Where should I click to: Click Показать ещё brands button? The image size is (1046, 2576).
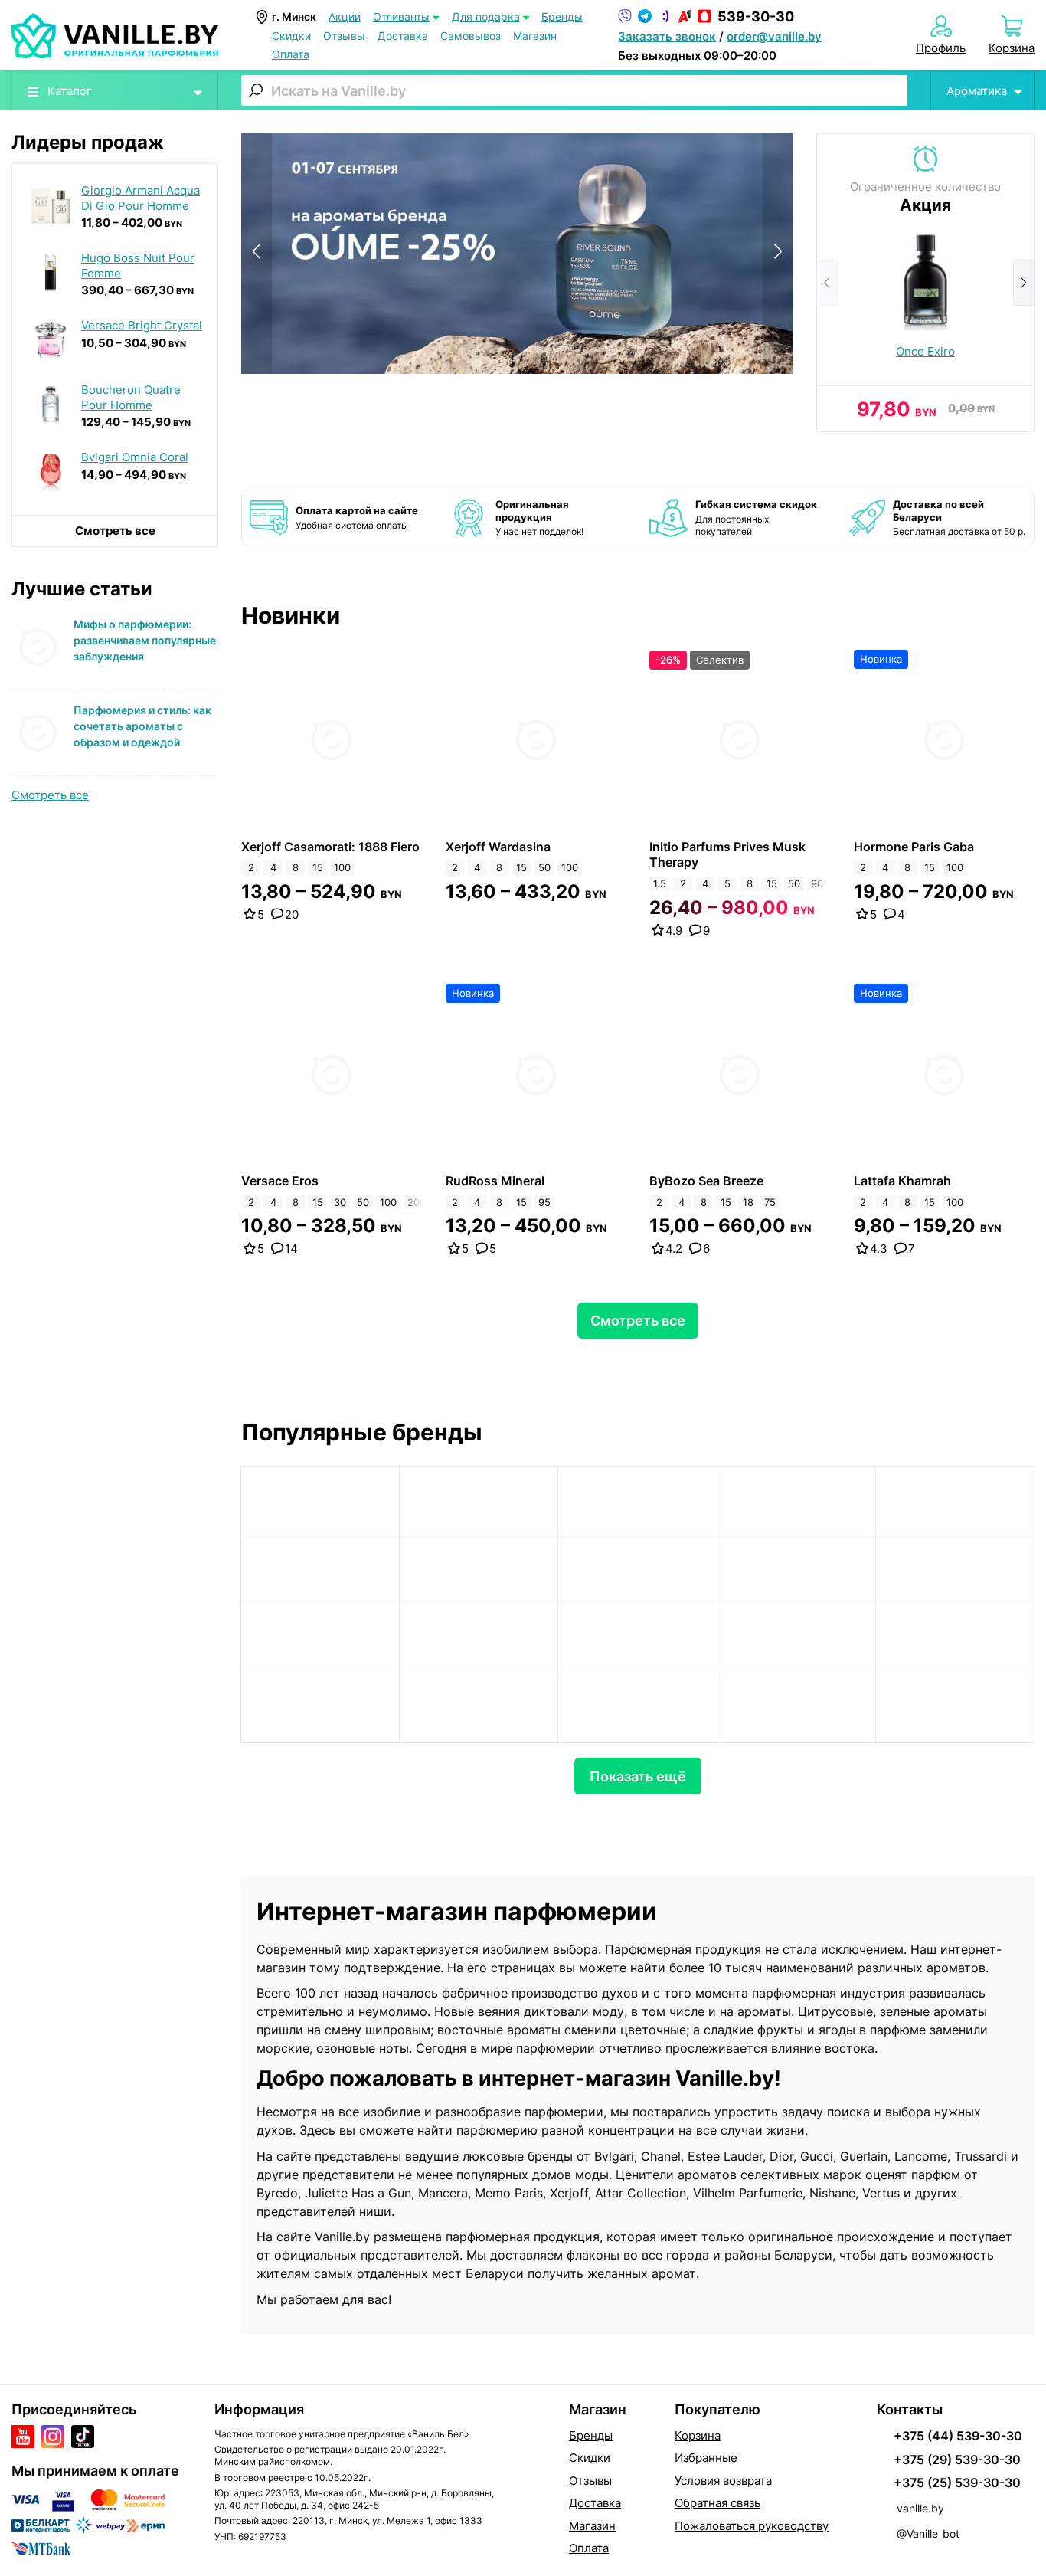click(x=637, y=1776)
